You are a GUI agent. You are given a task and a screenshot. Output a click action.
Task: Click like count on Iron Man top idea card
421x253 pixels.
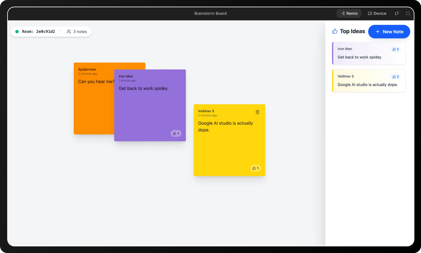point(395,49)
